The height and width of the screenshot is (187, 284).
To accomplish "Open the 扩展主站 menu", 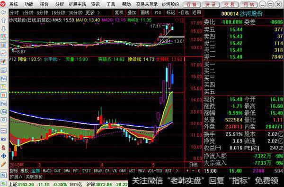I will (x=78, y=4).
